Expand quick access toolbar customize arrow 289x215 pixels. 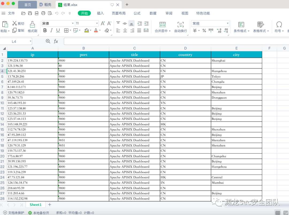point(70,13)
